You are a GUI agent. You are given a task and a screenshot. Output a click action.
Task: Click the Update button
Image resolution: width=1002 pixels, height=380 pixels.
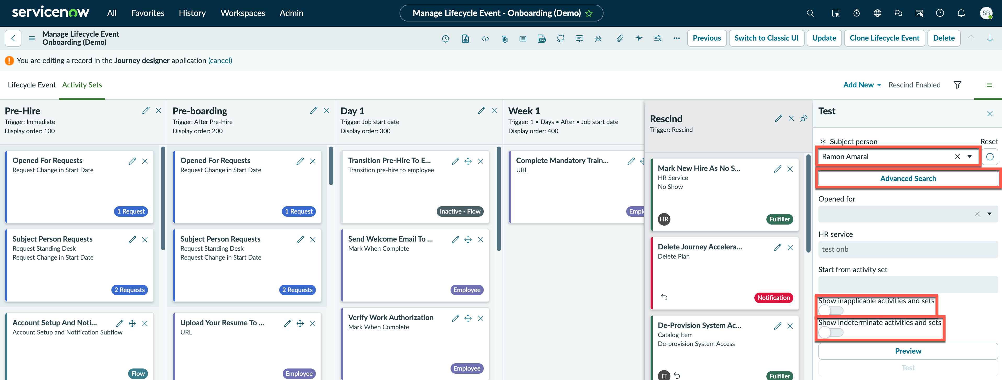[824, 38]
